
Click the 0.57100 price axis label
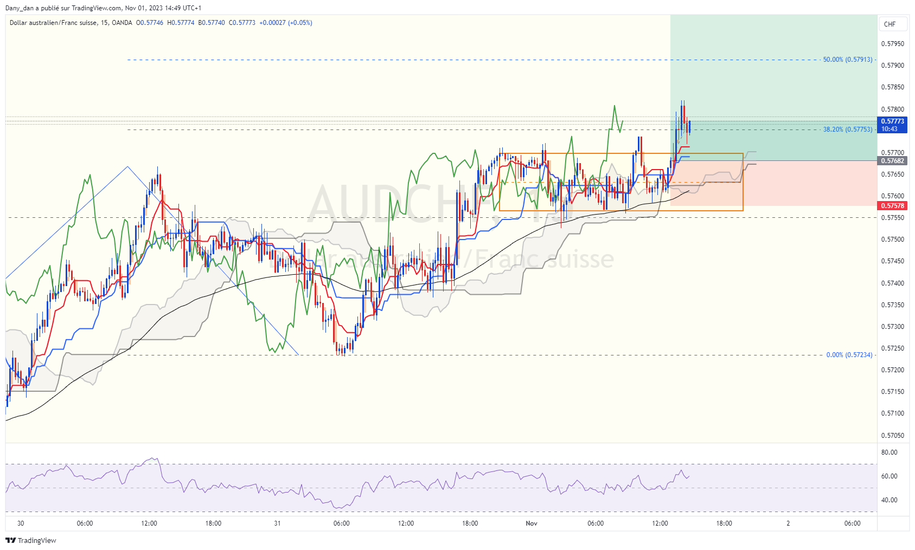[893, 413]
